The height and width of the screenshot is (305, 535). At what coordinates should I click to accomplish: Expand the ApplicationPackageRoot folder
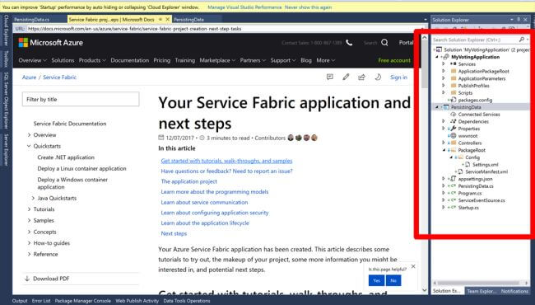tap(444, 71)
